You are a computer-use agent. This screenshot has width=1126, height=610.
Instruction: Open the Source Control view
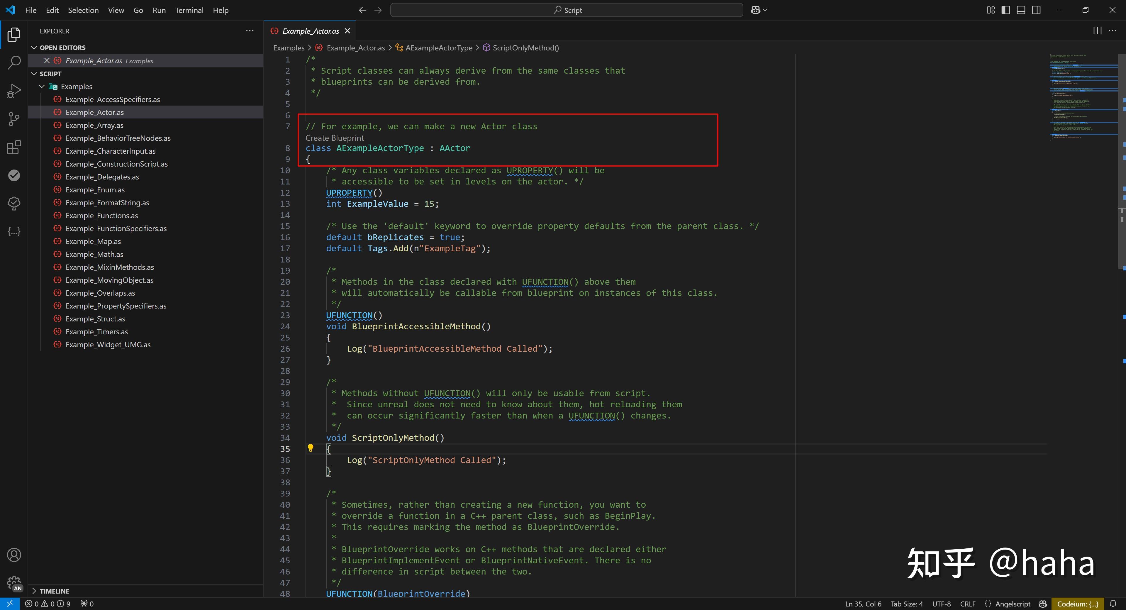14,119
